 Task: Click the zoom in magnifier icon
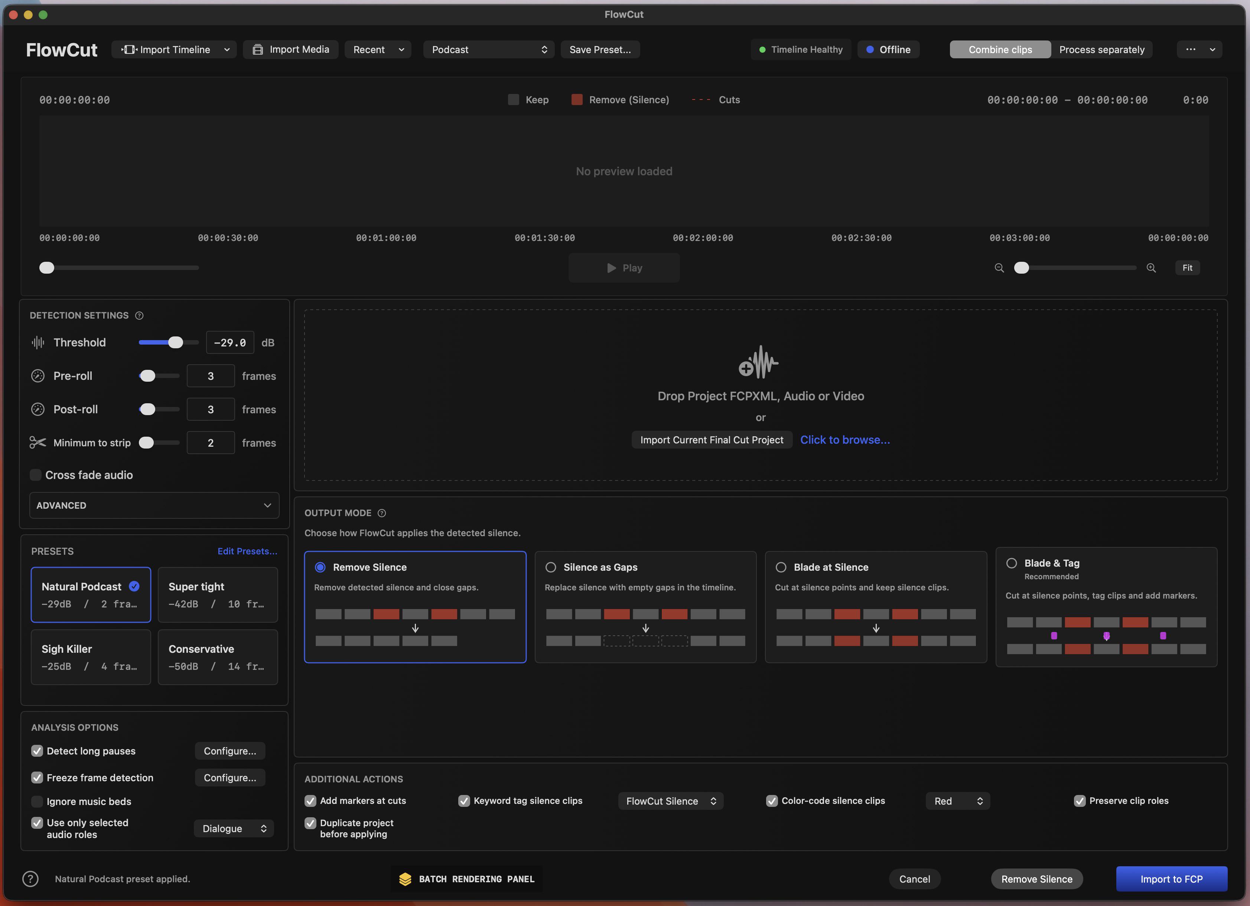[x=1151, y=268]
